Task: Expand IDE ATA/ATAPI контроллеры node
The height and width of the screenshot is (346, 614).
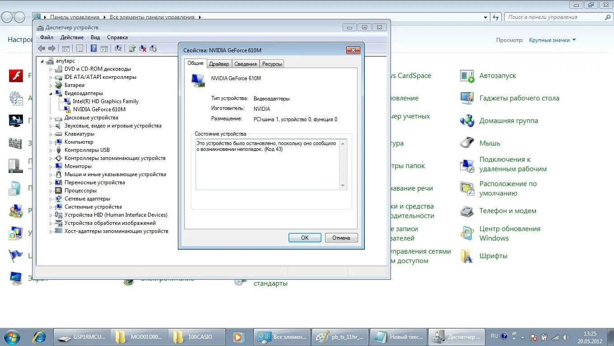Action: pos(51,77)
